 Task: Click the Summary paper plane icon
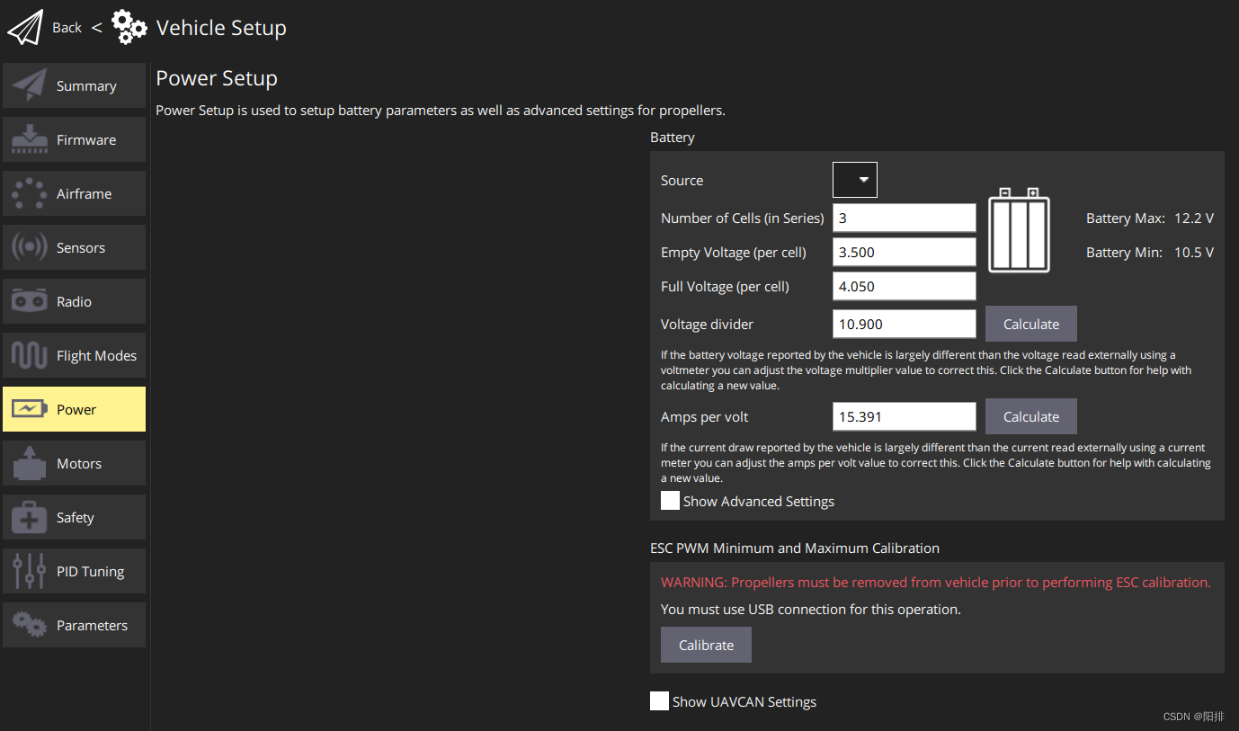click(x=30, y=85)
